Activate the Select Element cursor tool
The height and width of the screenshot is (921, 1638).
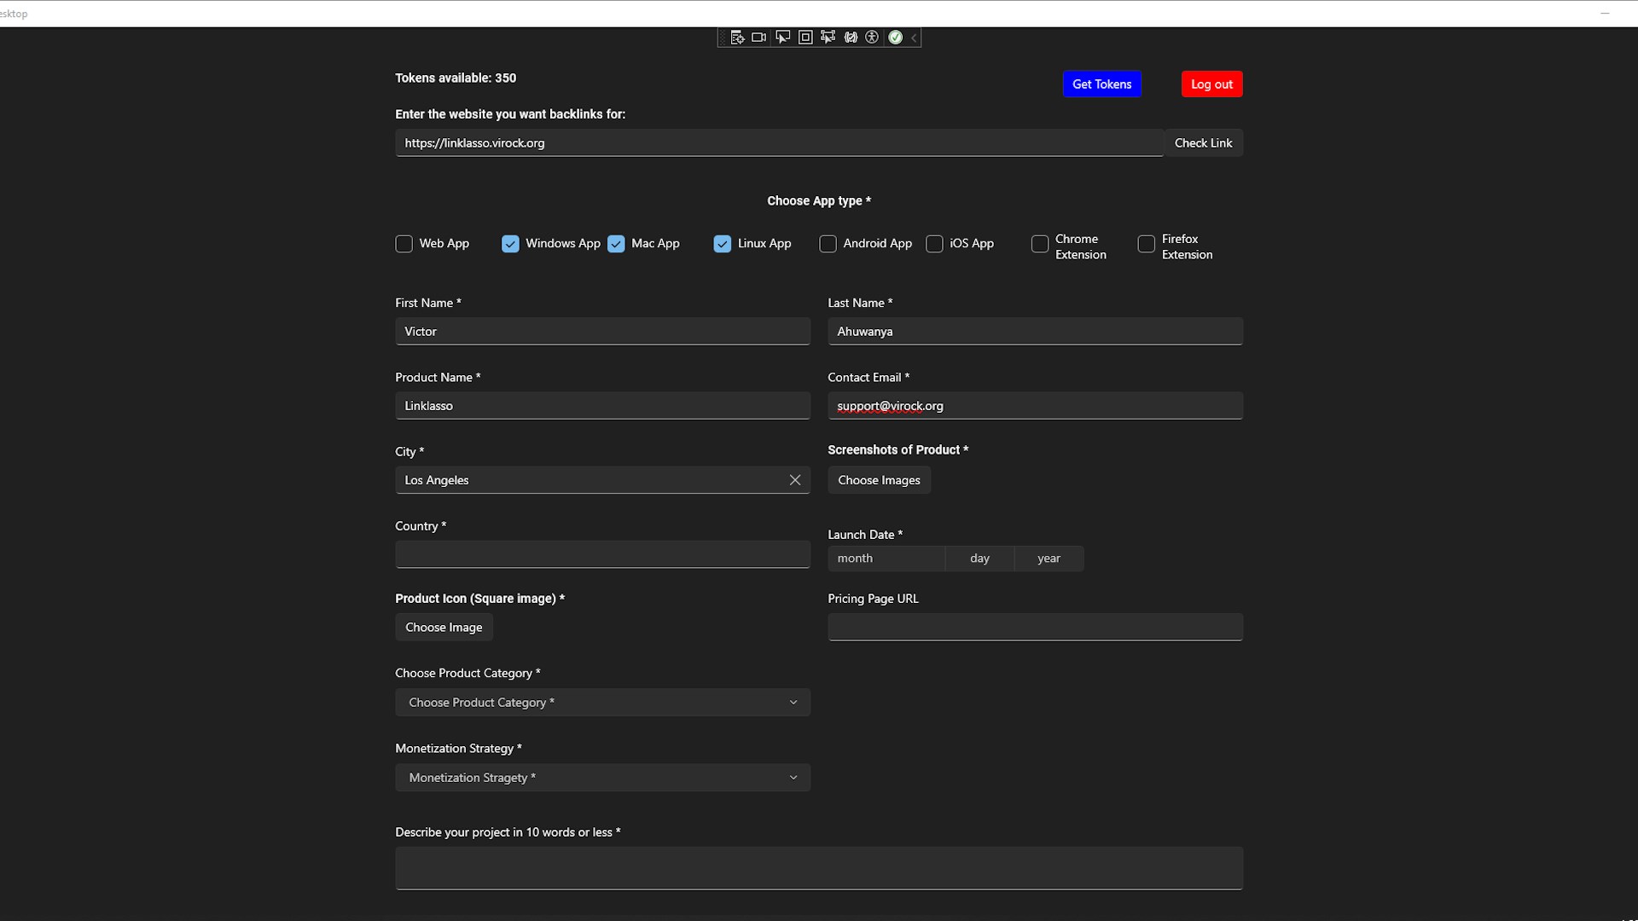(x=782, y=38)
